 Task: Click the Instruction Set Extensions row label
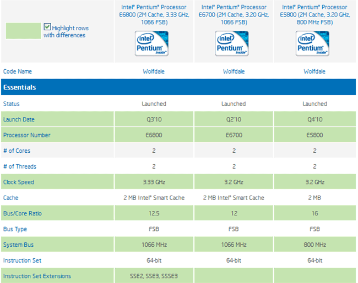pyautogui.click(x=37, y=276)
